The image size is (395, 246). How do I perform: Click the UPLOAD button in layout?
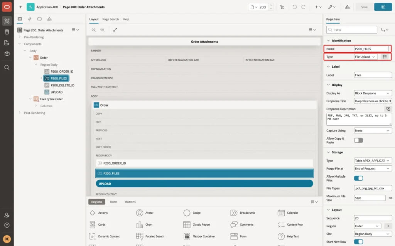coord(204,183)
